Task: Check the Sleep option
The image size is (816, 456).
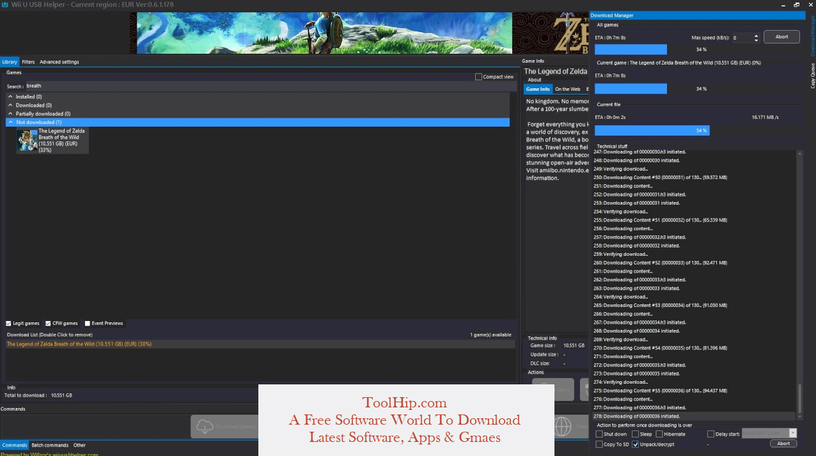Action: pyautogui.click(x=635, y=434)
